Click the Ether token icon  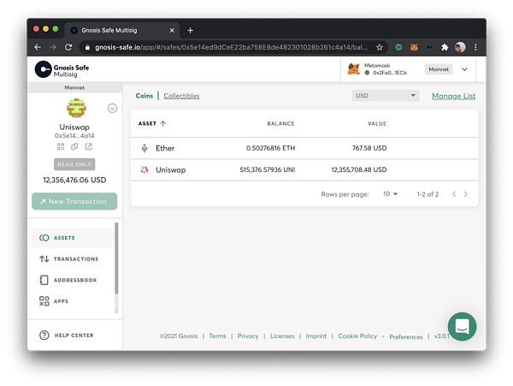click(144, 148)
